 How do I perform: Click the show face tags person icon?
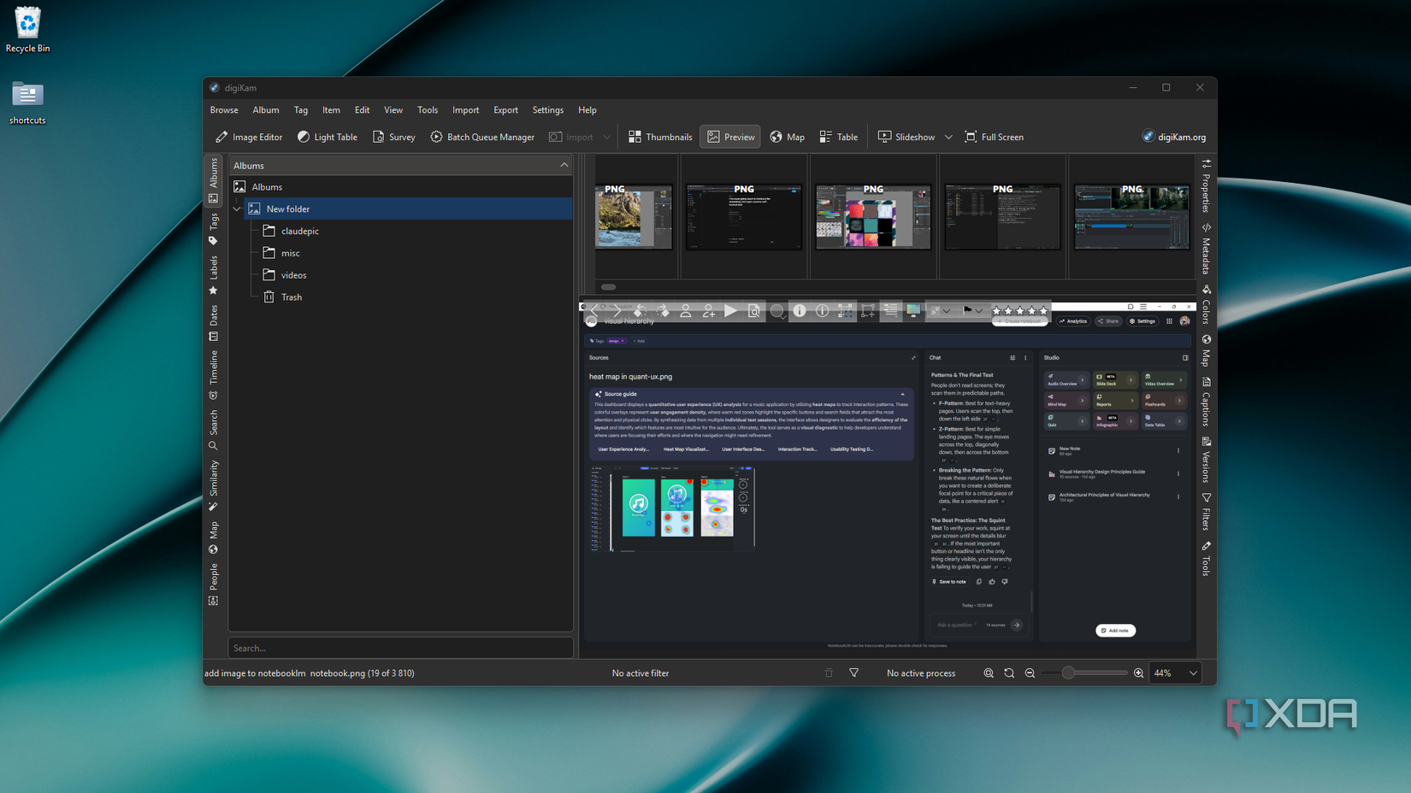point(685,311)
